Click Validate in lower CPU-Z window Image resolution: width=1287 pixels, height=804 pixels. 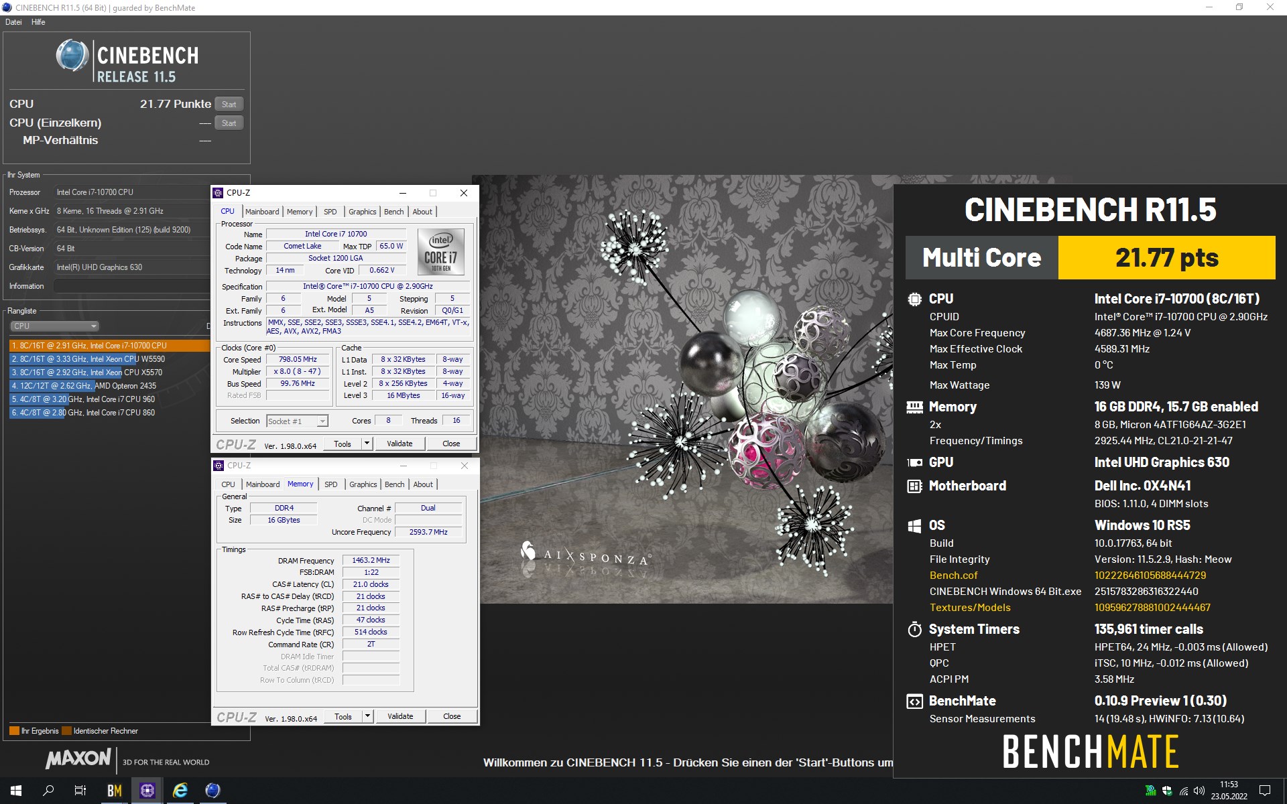point(400,716)
